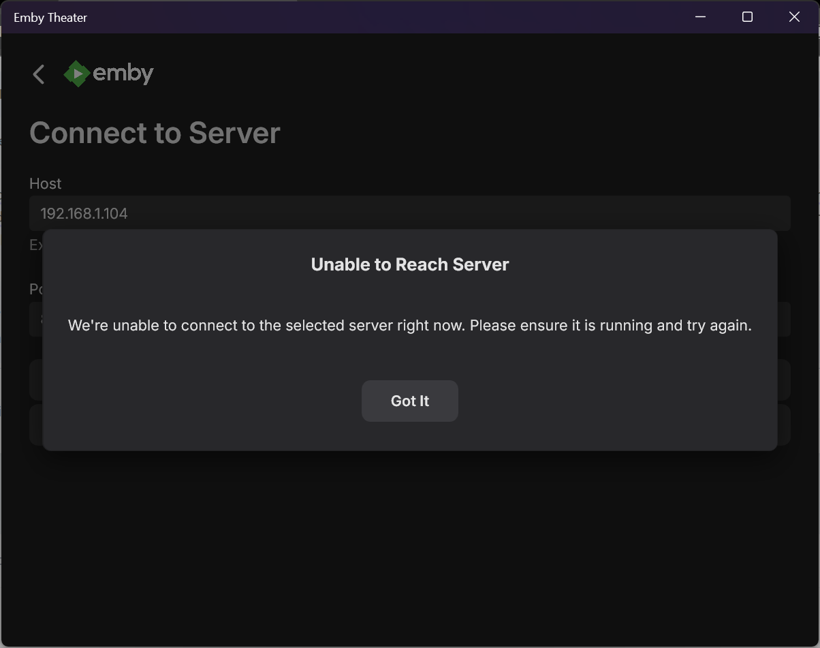
Task: Click the Host field label
Action: point(45,184)
